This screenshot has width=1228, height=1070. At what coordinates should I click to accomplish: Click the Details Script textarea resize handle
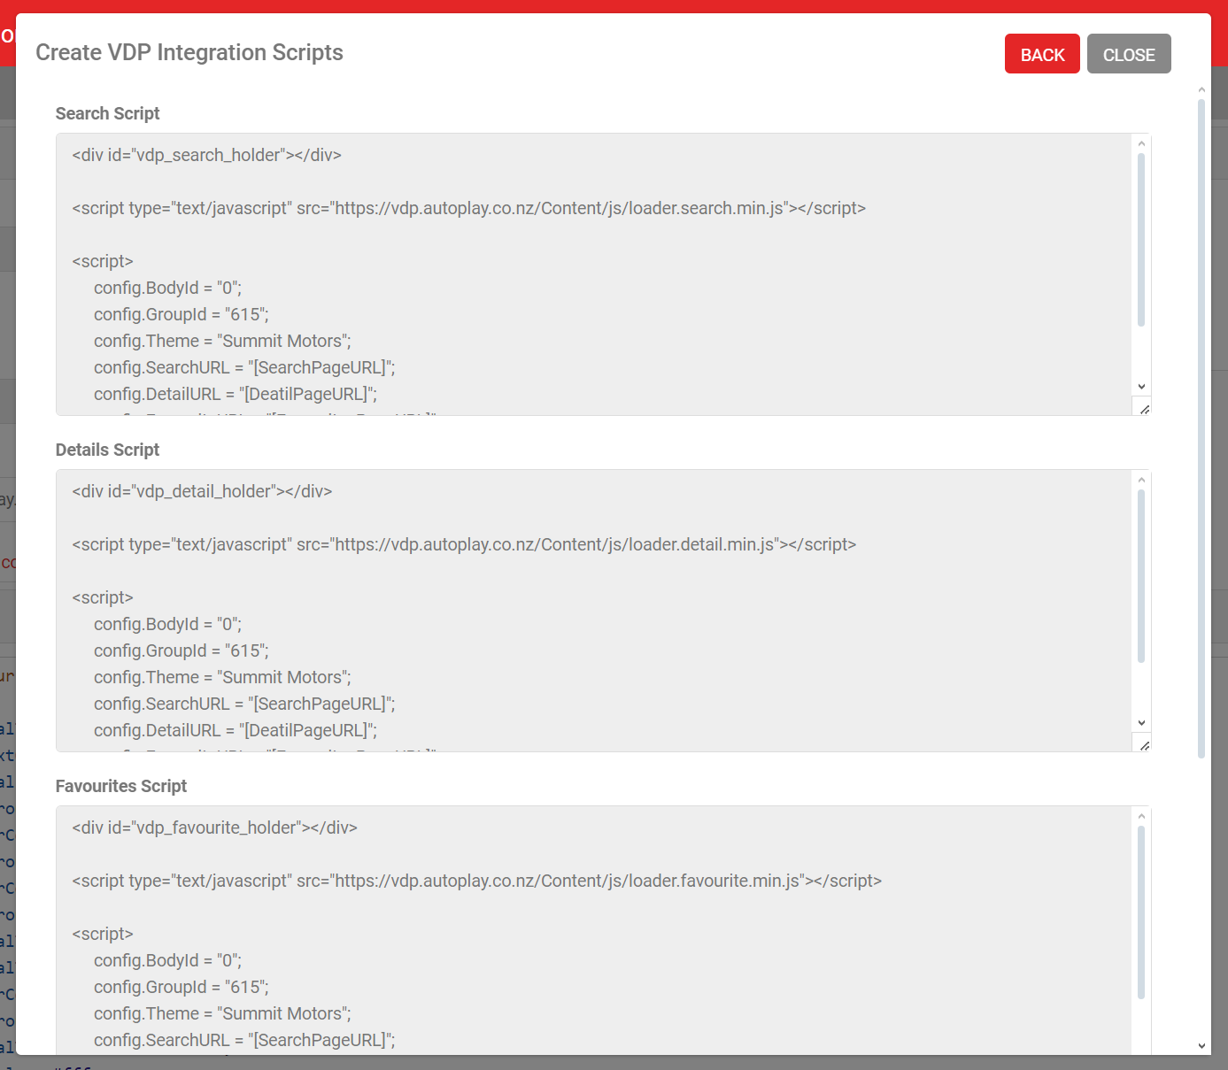pos(1144,745)
